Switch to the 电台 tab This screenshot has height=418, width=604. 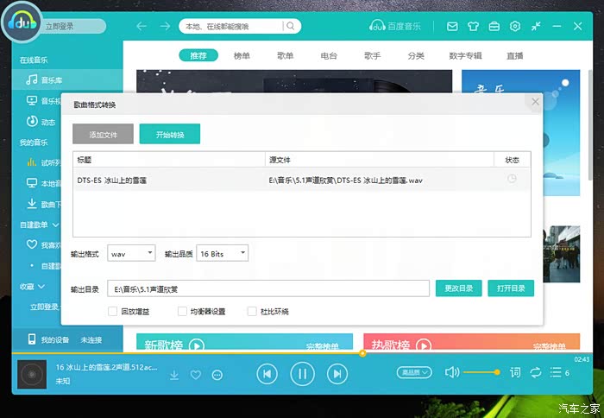(x=329, y=56)
